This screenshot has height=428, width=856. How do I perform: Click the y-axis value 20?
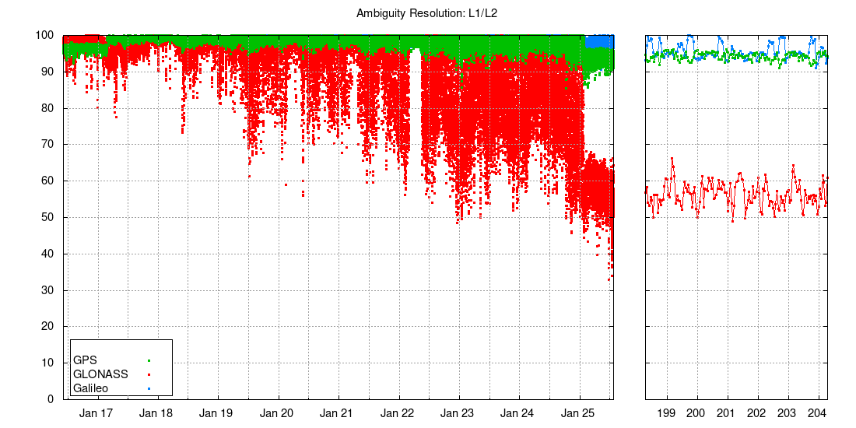(x=48, y=327)
